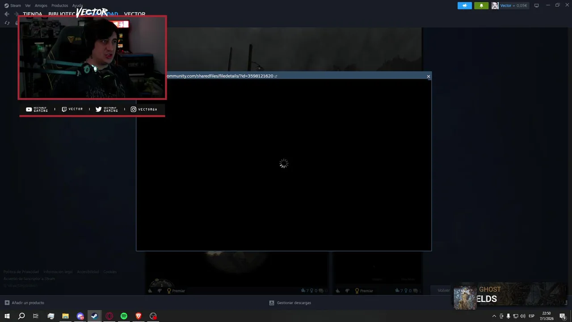Open Información legal link

point(58,271)
